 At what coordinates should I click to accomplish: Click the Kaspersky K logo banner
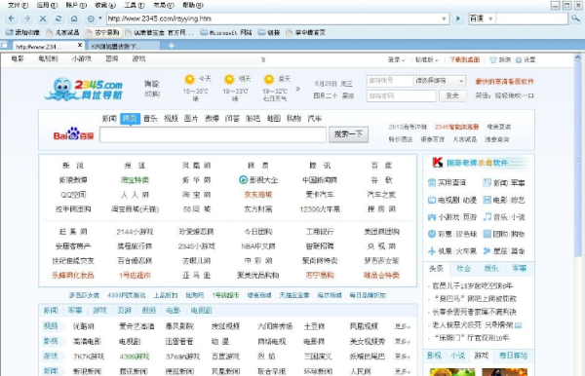point(479,163)
